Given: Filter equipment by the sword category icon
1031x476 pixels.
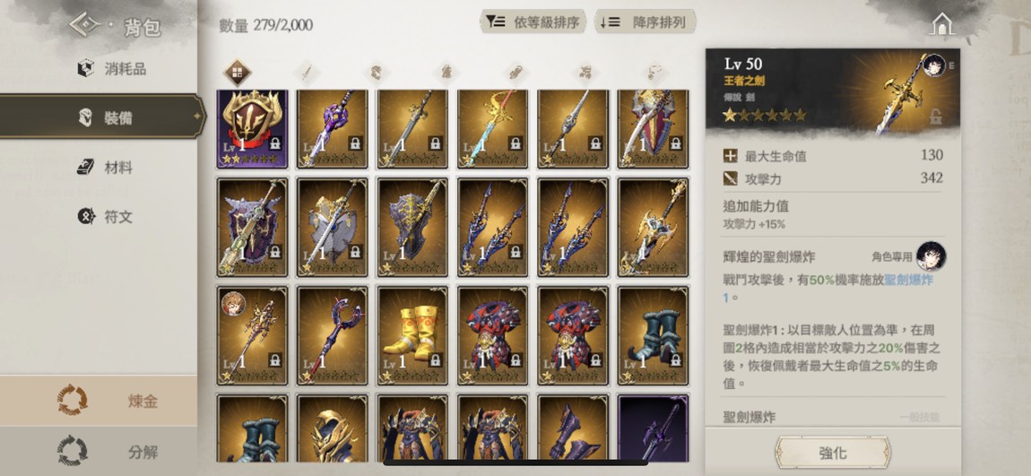Looking at the screenshot, I should pos(307,73).
